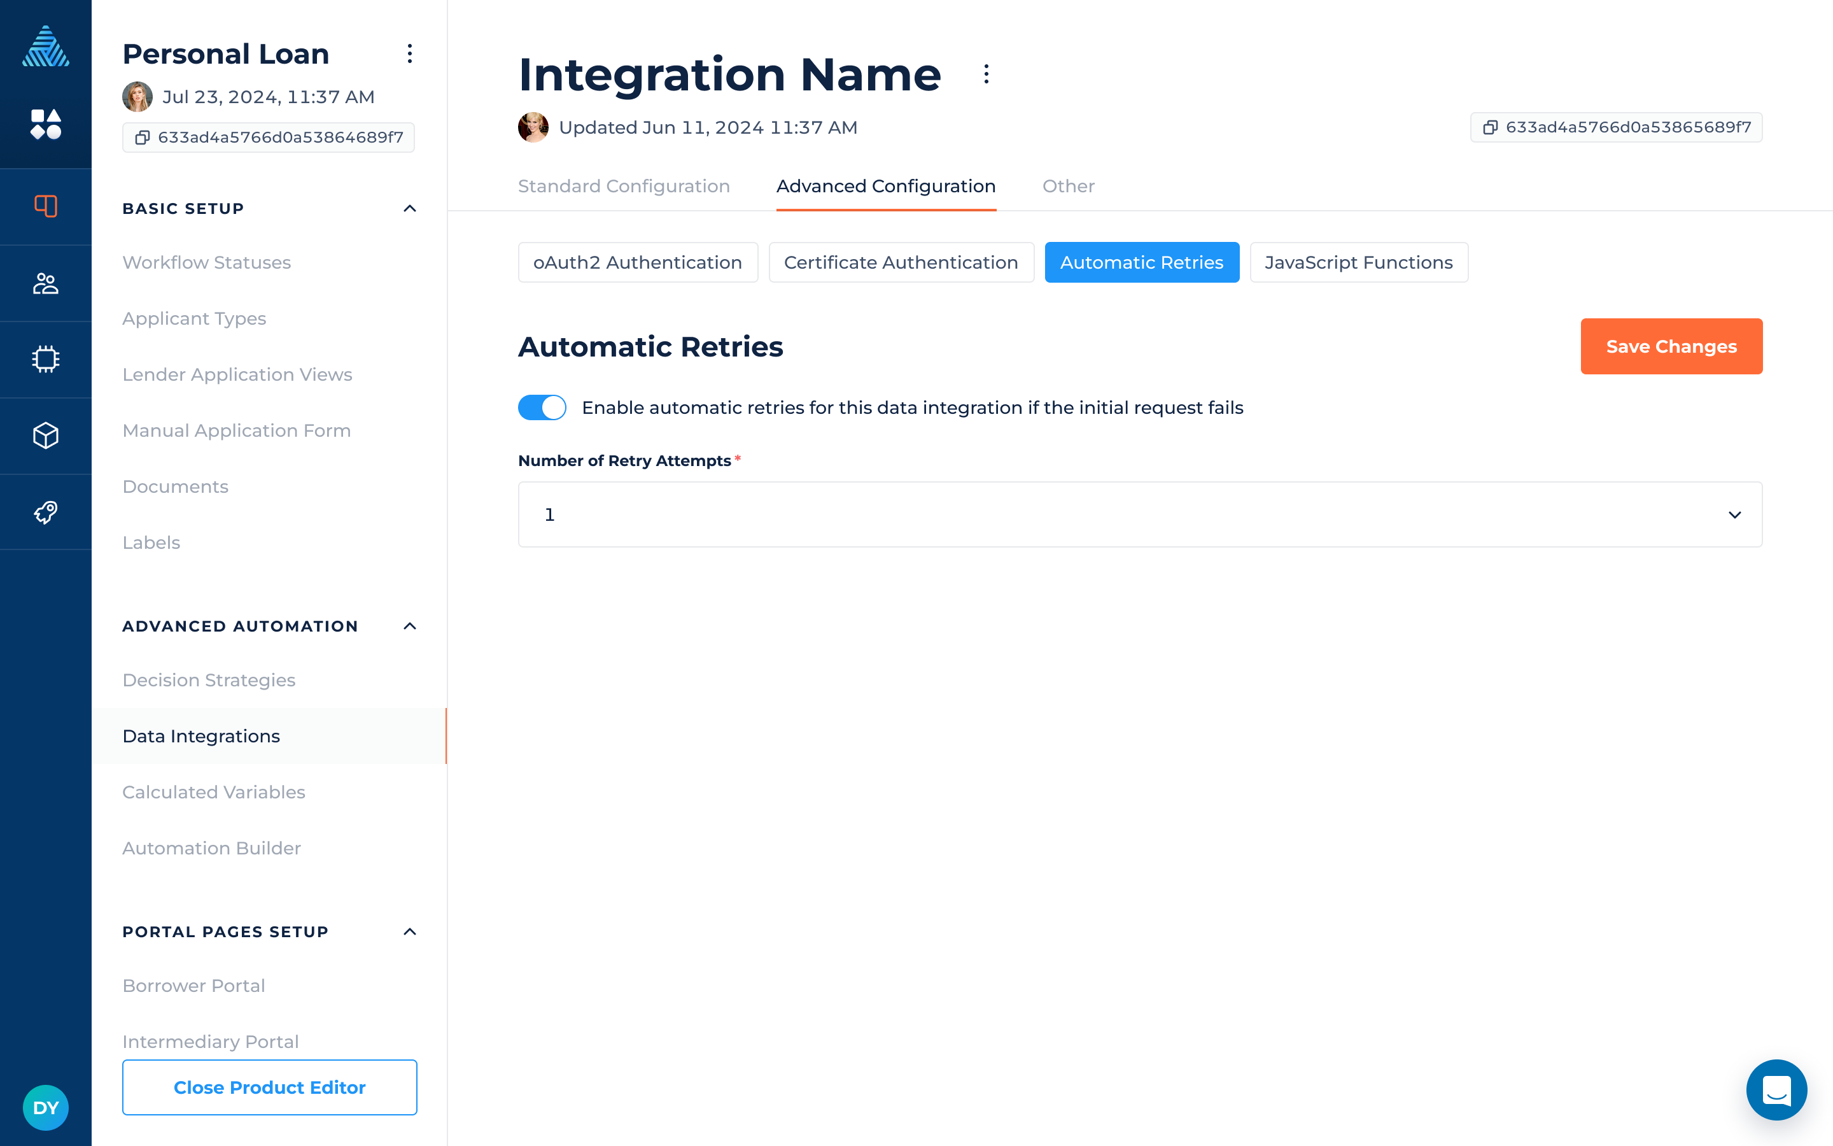This screenshot has width=1833, height=1146.
Task: Open the orange book icon in sidebar
Action: click(45, 206)
